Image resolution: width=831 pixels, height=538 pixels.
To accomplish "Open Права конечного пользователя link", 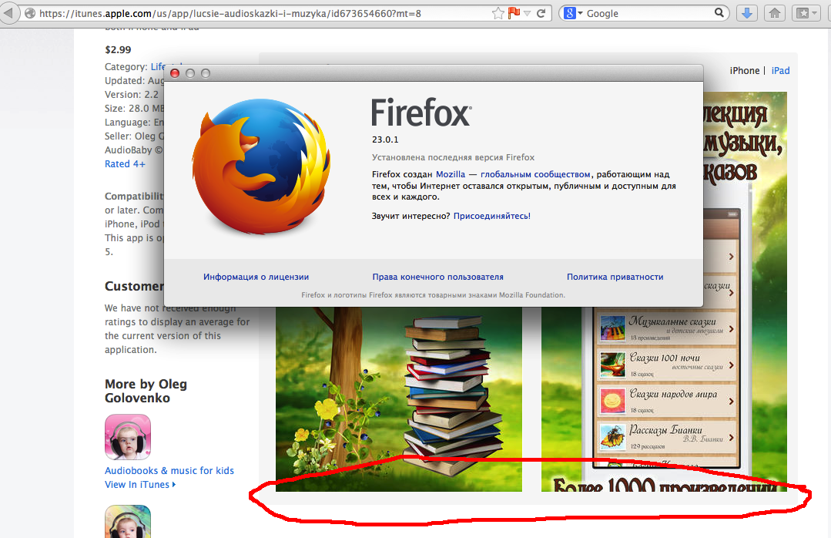I will coord(437,277).
